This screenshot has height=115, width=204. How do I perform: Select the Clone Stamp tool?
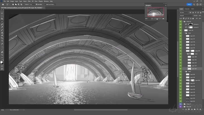2,33
